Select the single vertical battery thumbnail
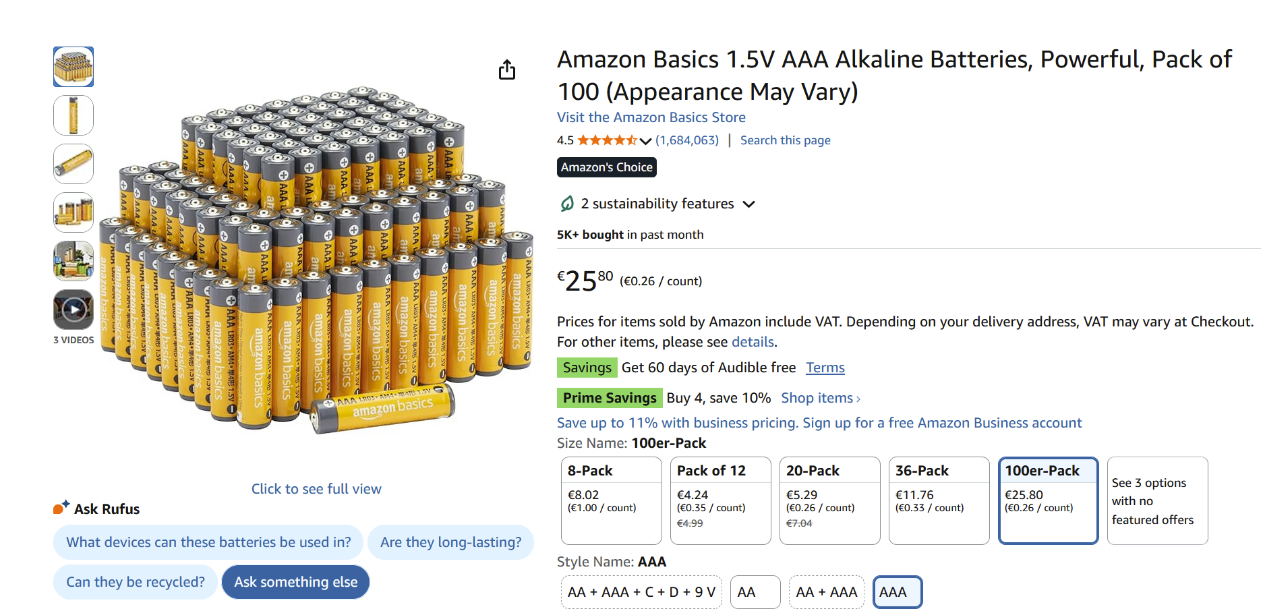Viewport: 1263px width, 609px height. 74,115
